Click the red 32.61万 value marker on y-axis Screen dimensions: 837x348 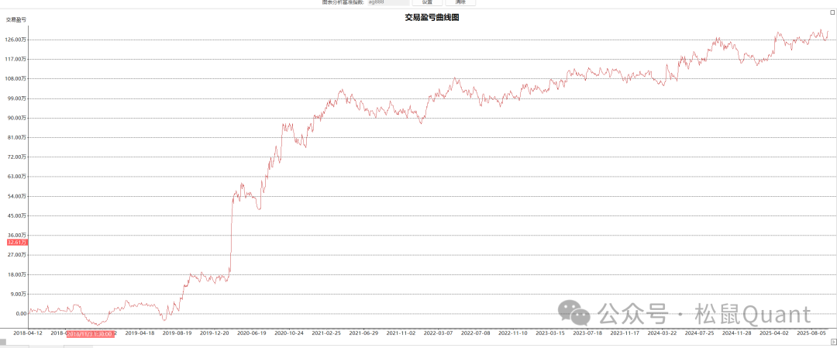click(x=17, y=243)
